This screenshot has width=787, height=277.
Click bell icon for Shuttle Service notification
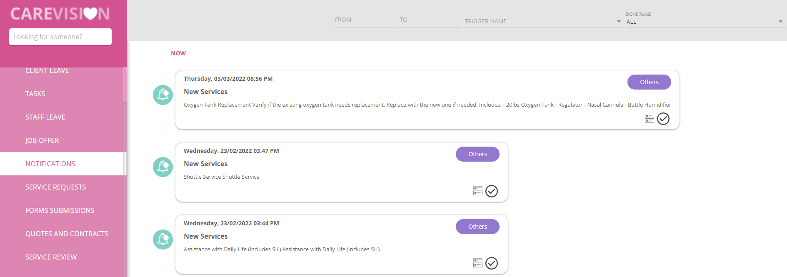163,167
